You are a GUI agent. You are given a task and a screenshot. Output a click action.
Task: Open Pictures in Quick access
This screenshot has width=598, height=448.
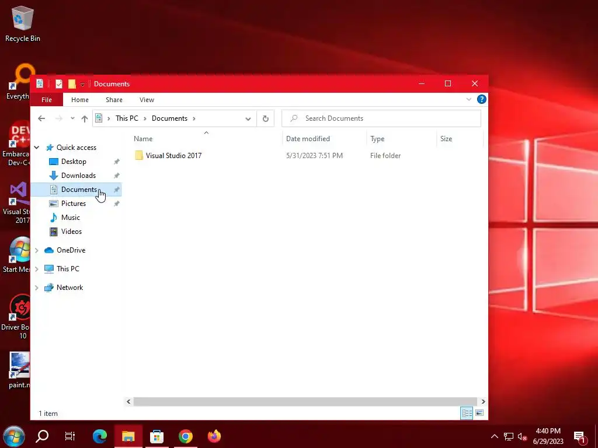[73, 204]
